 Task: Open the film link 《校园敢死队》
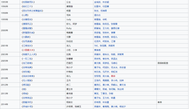coord(28,2)
